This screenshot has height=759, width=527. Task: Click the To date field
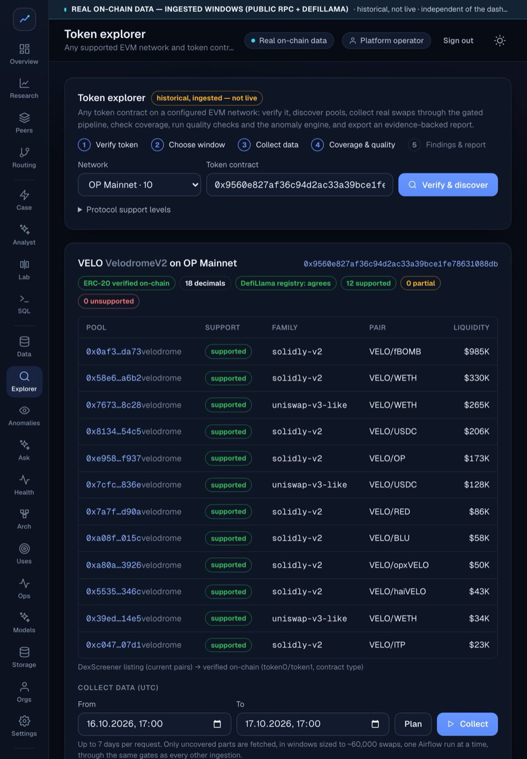pos(312,724)
